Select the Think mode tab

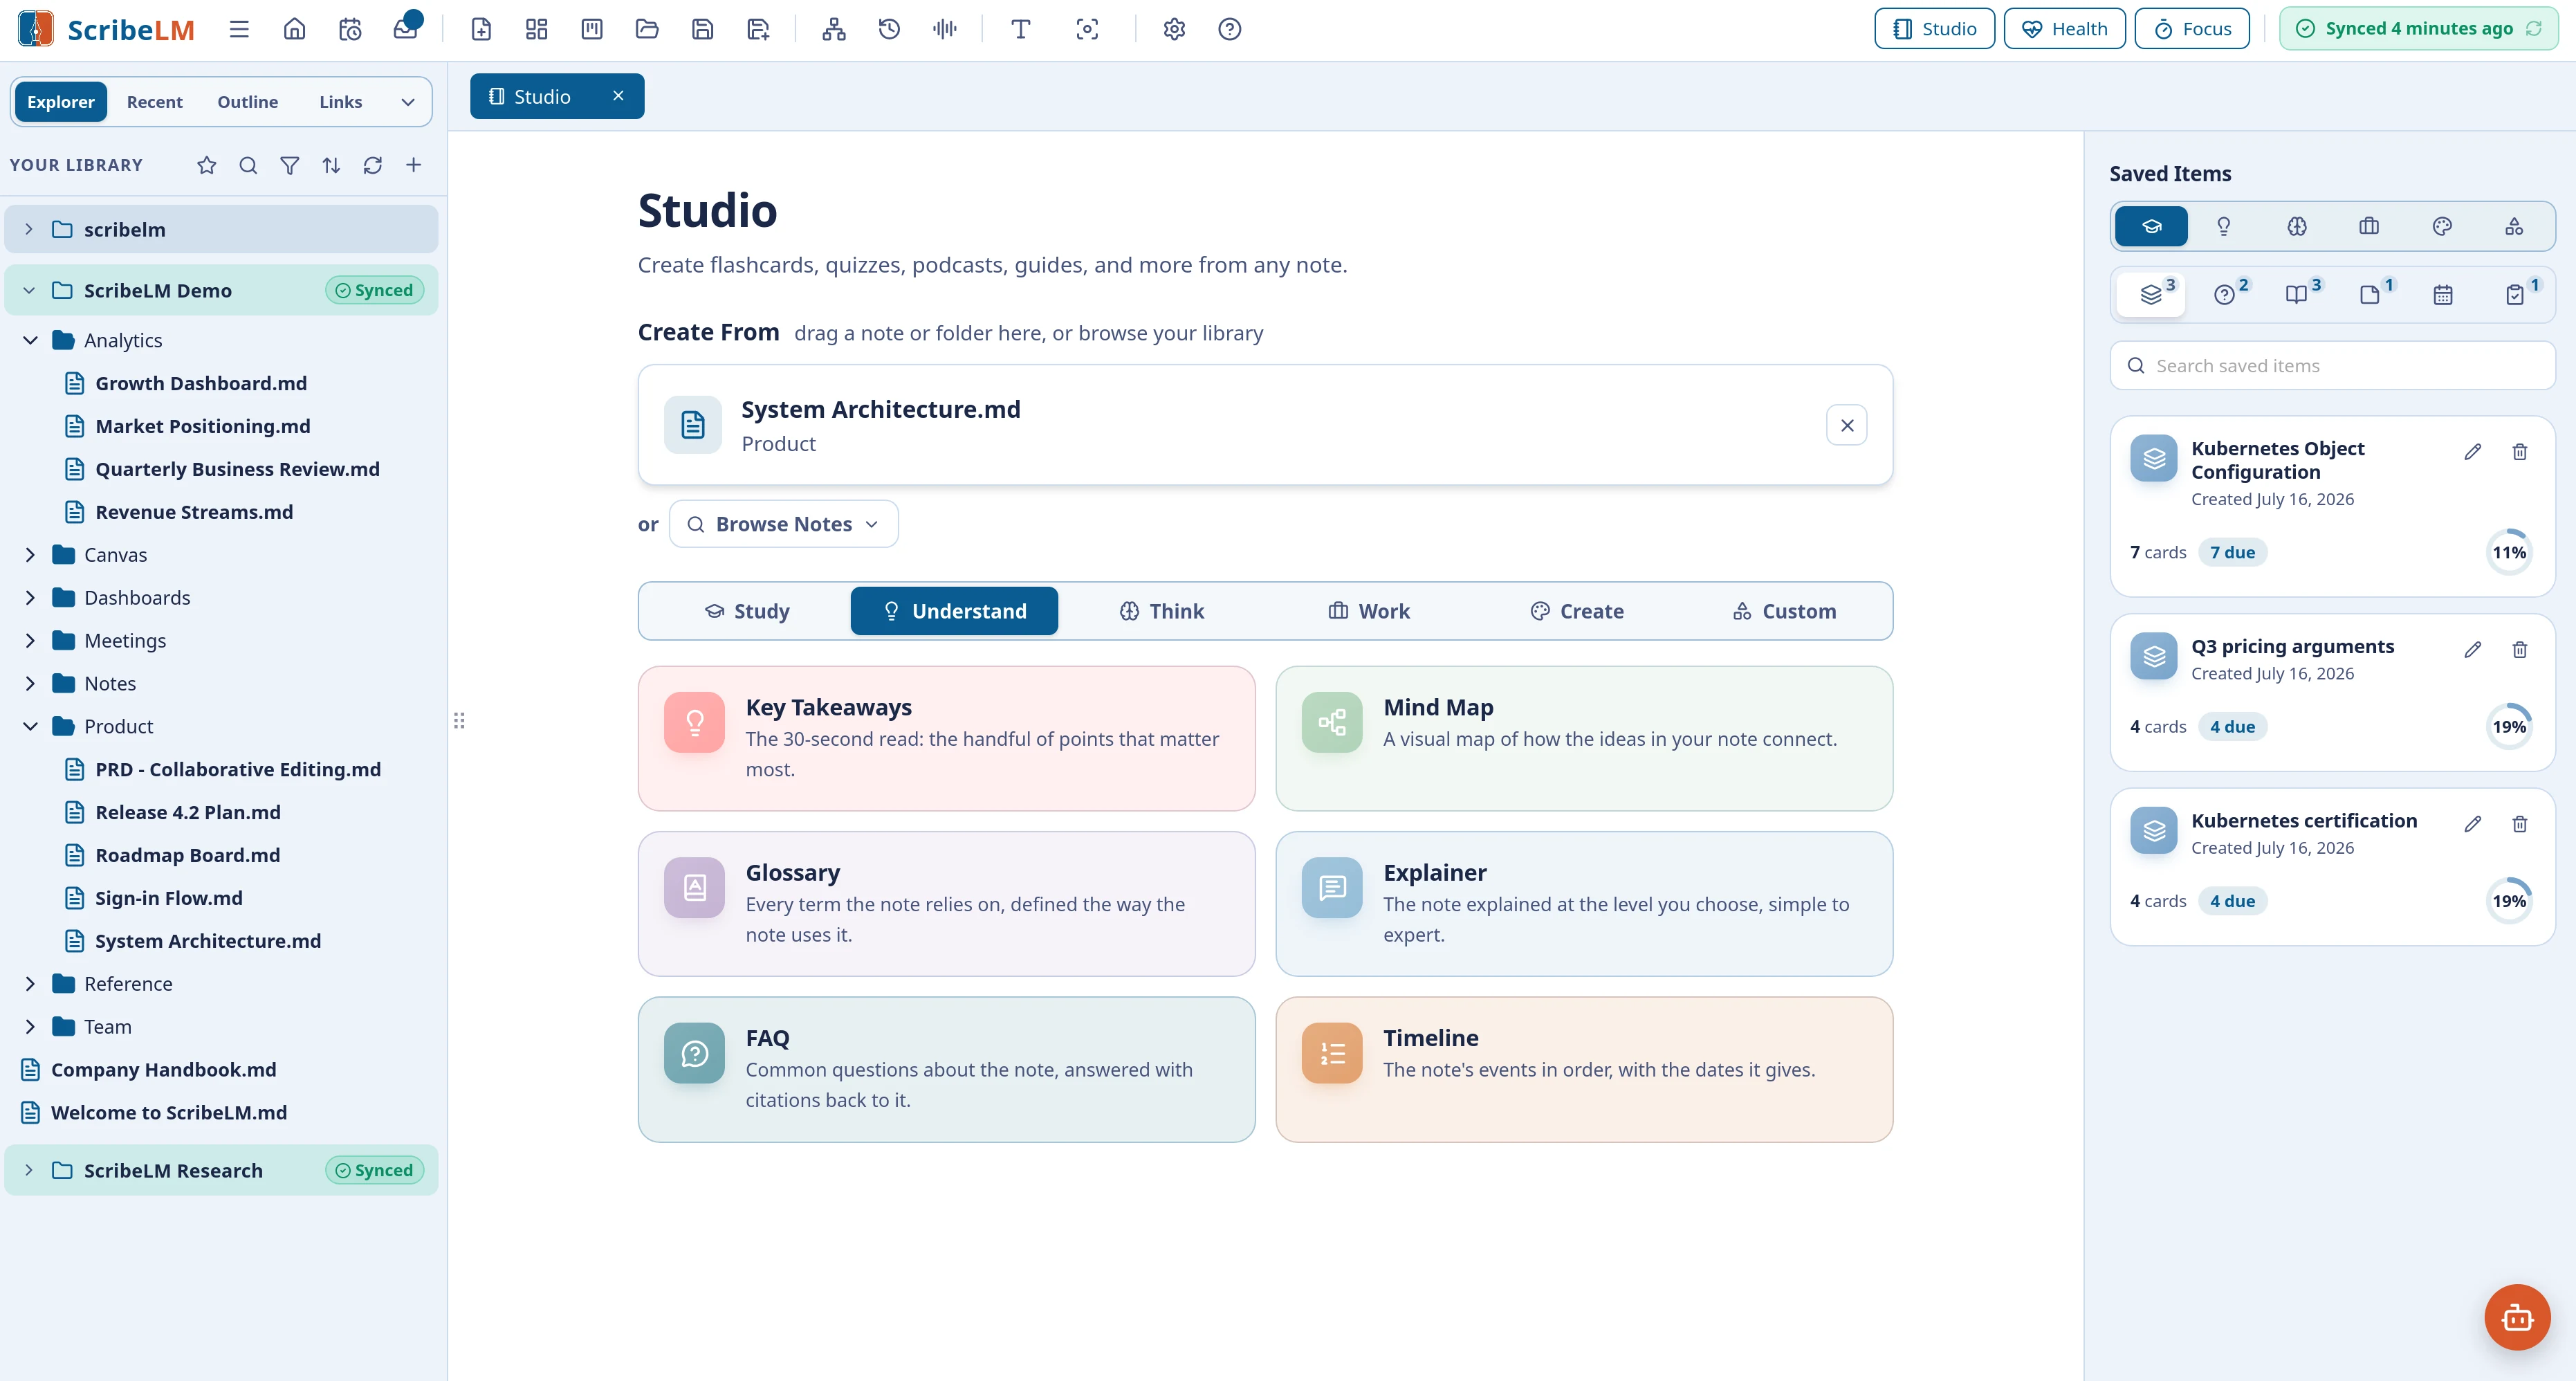[1161, 611]
